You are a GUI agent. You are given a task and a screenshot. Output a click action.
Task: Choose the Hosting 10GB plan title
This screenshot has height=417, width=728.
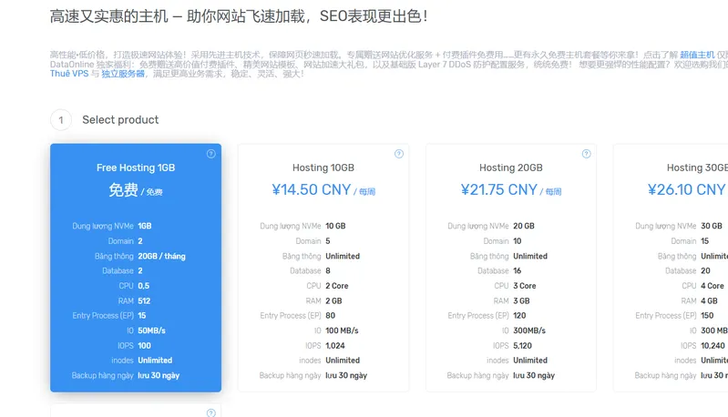323,168
